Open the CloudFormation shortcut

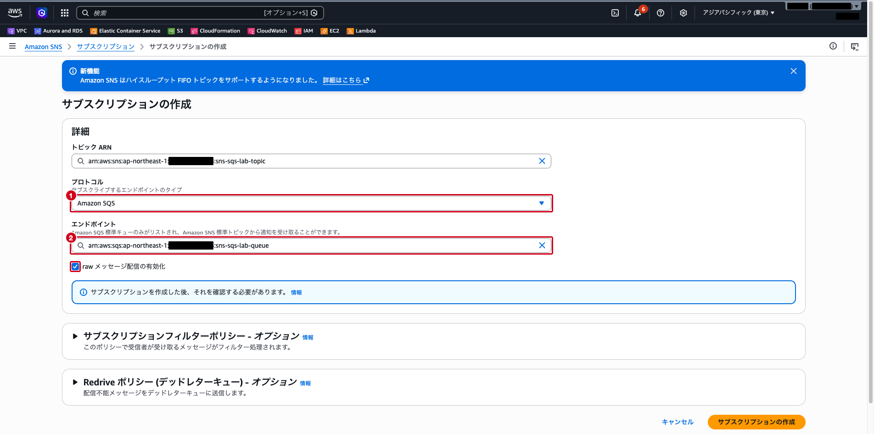(215, 31)
